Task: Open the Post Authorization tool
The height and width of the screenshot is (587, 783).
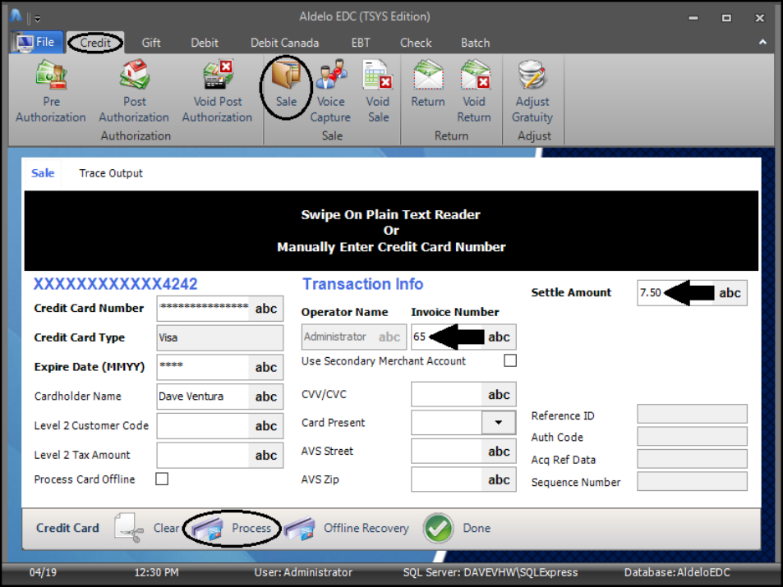Action: 134,91
